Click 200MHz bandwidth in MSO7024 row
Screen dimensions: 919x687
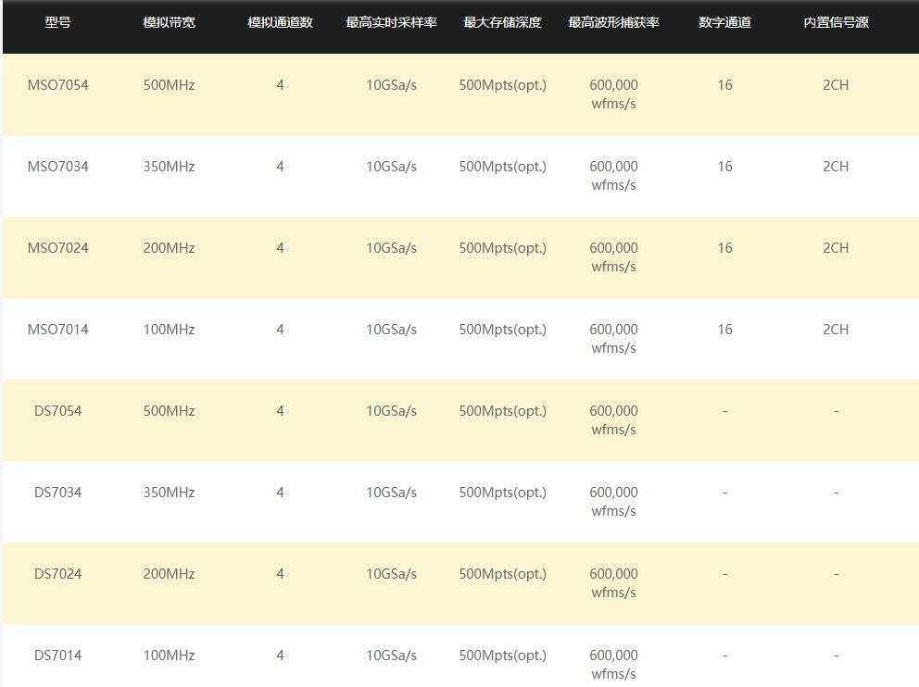(x=169, y=248)
